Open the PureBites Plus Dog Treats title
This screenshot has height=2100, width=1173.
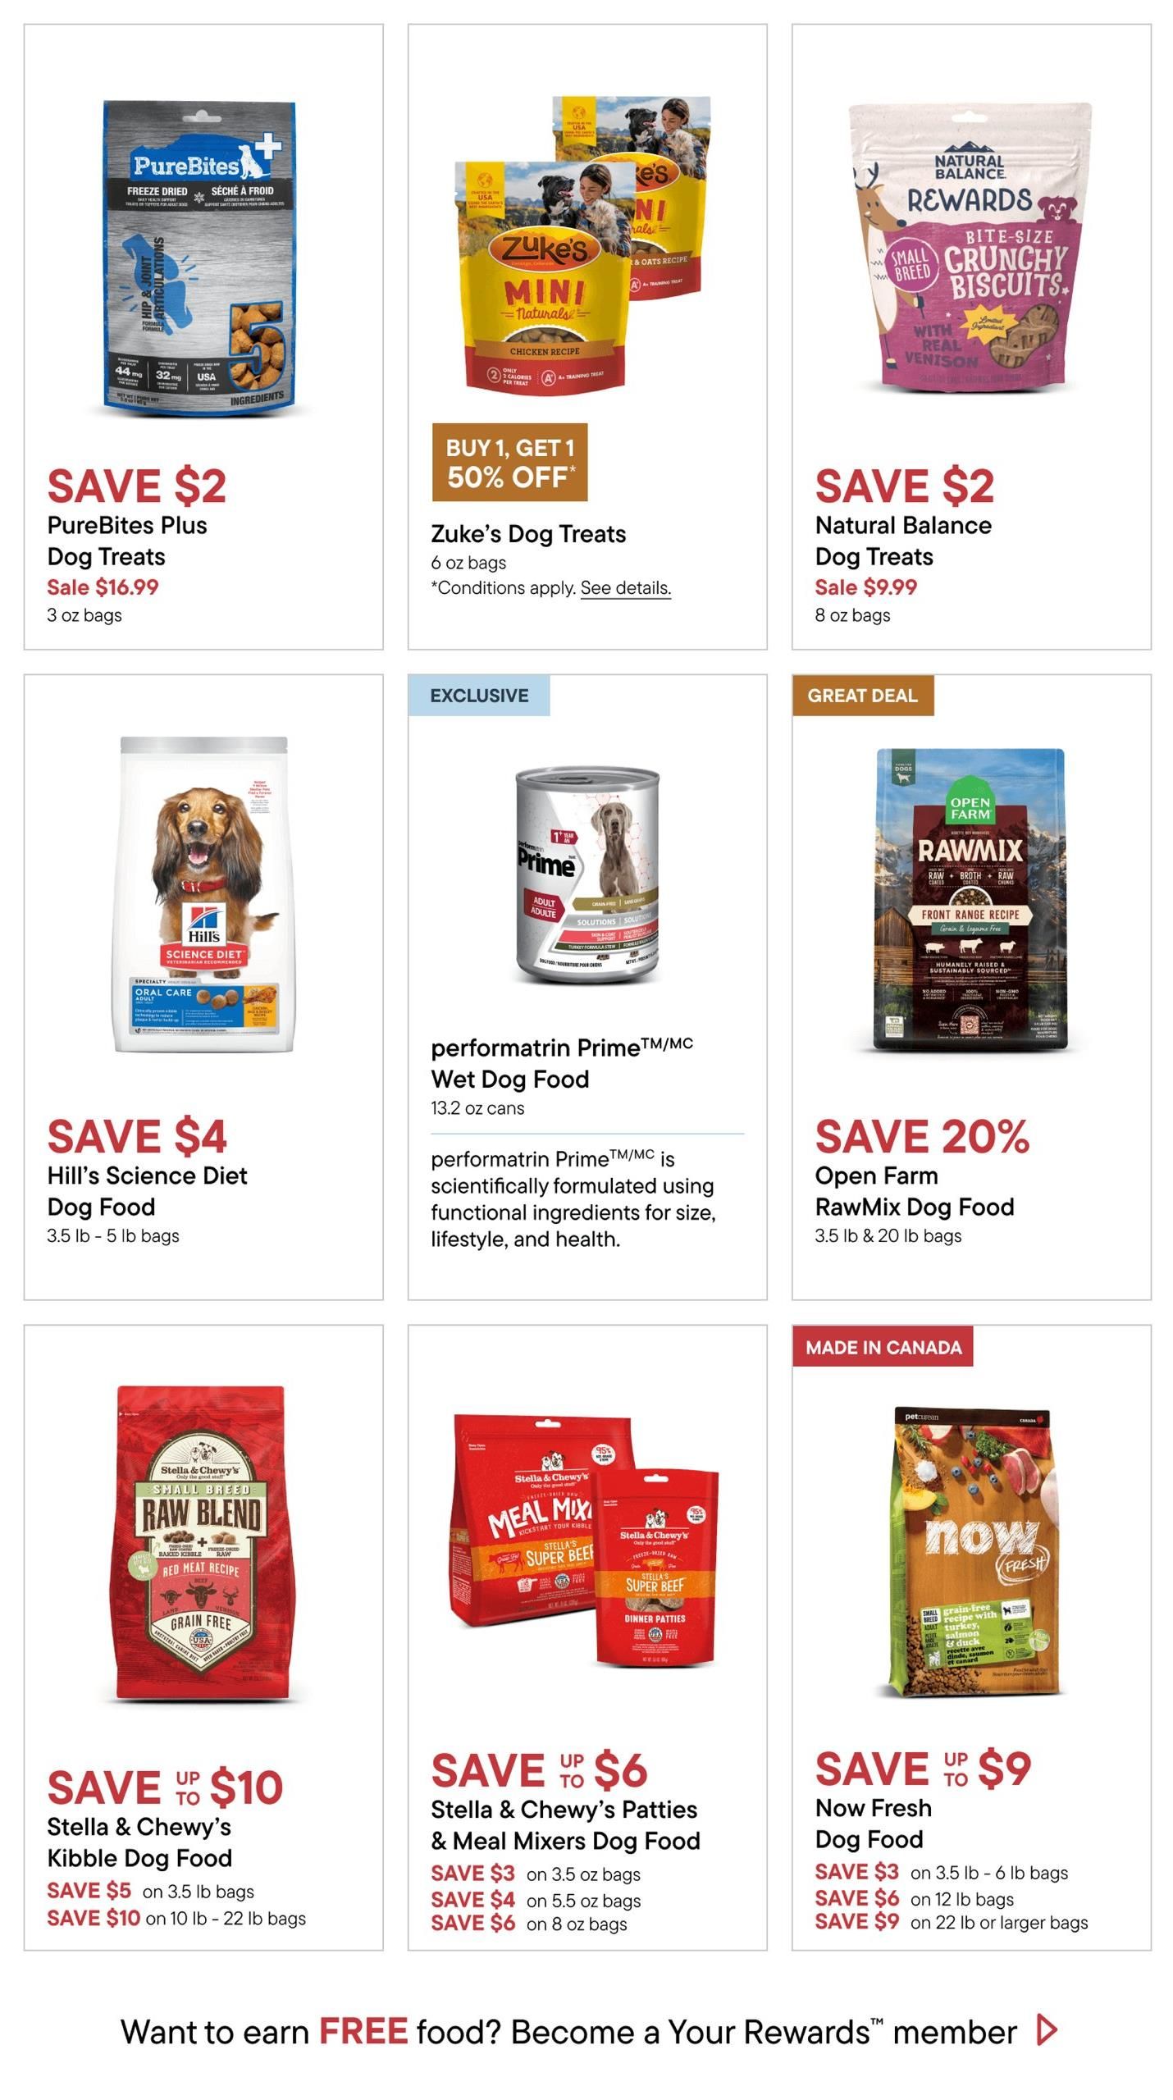[127, 541]
